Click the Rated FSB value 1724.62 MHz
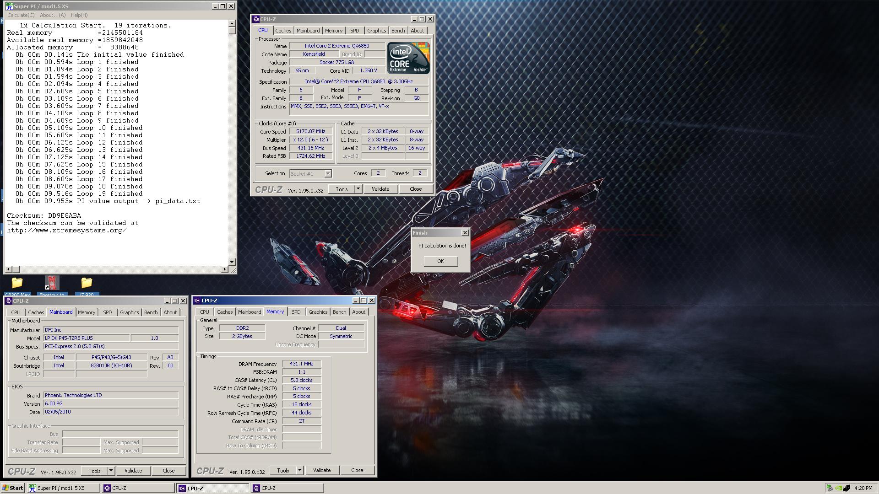The height and width of the screenshot is (494, 879). (311, 156)
